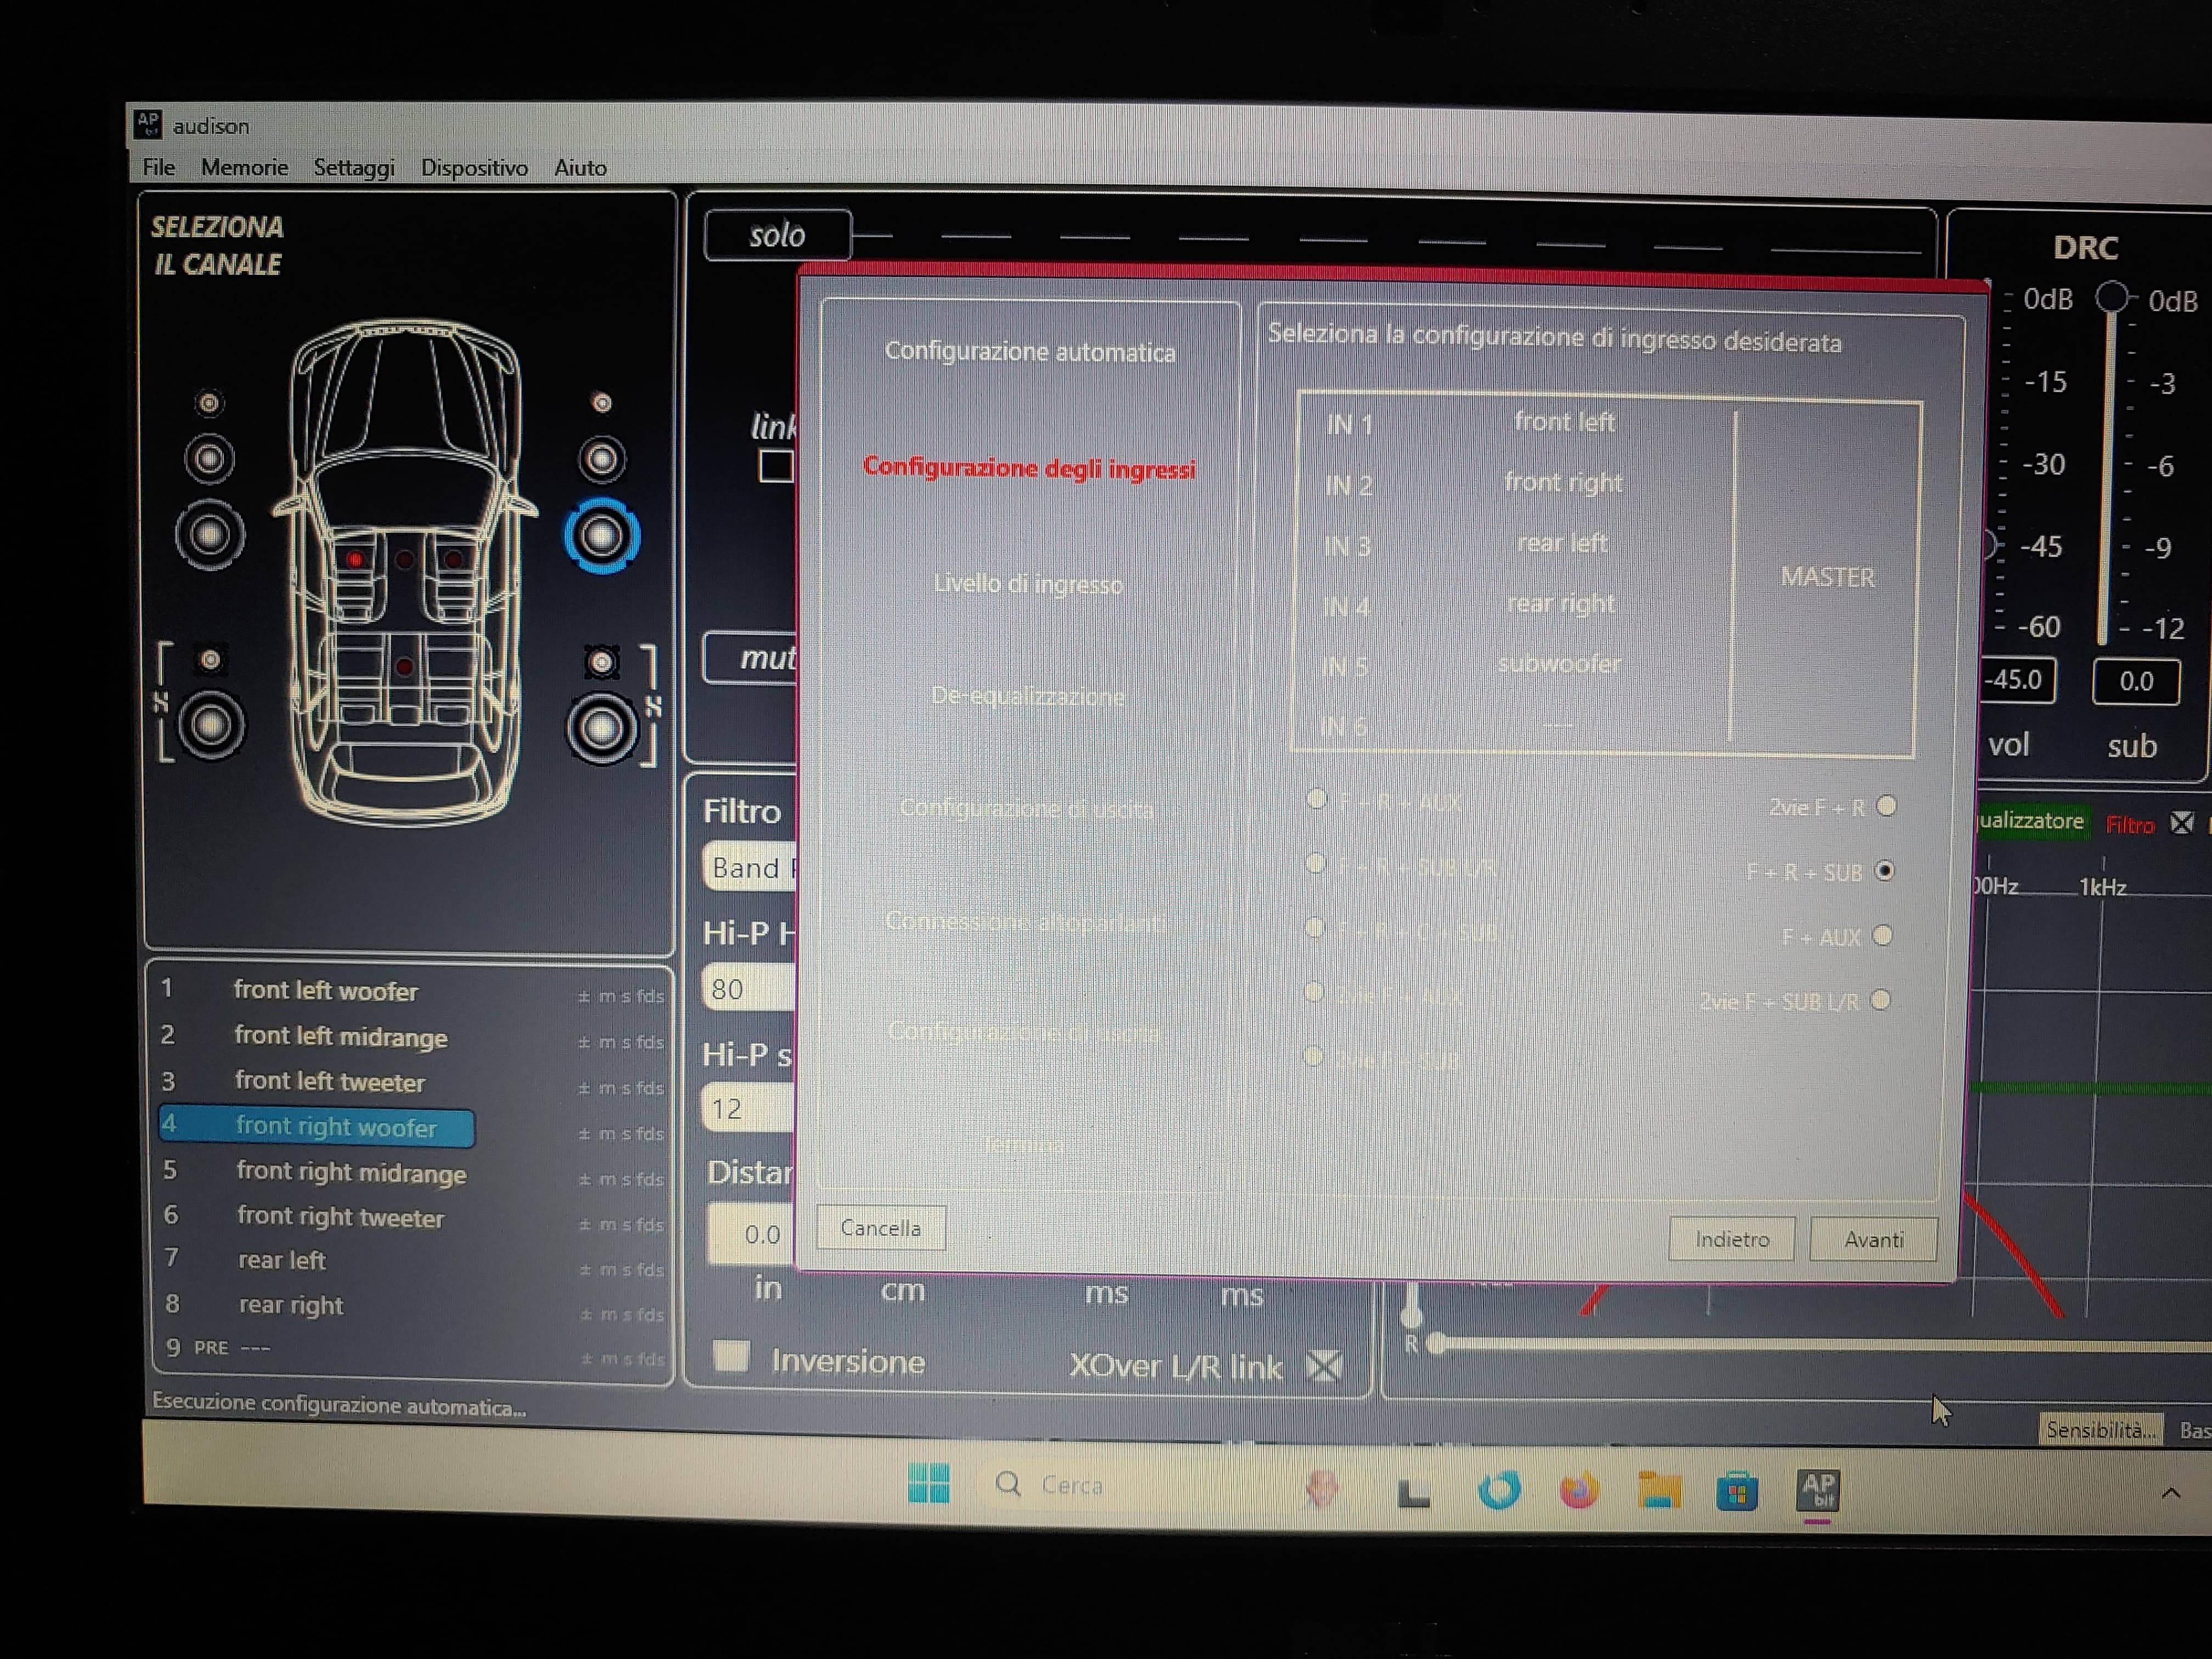
Task: Select front right midrange speaker on car diagram
Action: 601,459
